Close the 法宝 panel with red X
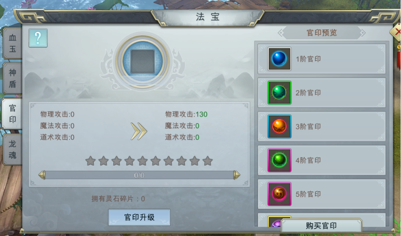This screenshot has height=236, width=401. 397,32
